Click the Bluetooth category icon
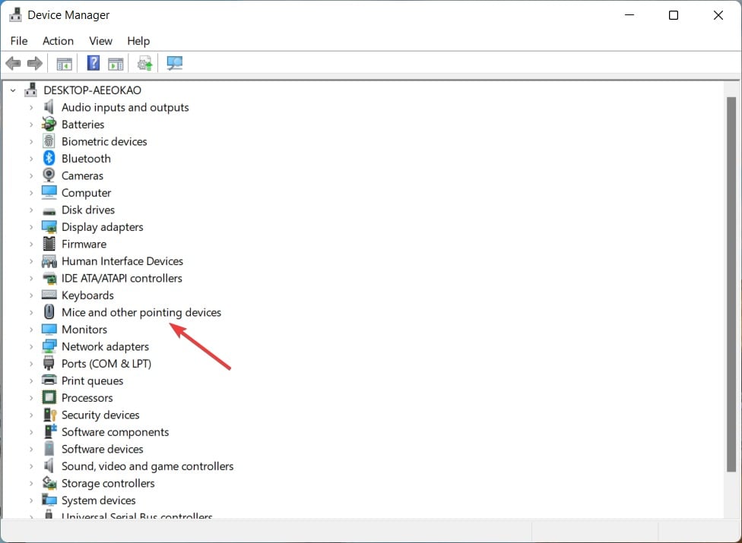 click(48, 158)
